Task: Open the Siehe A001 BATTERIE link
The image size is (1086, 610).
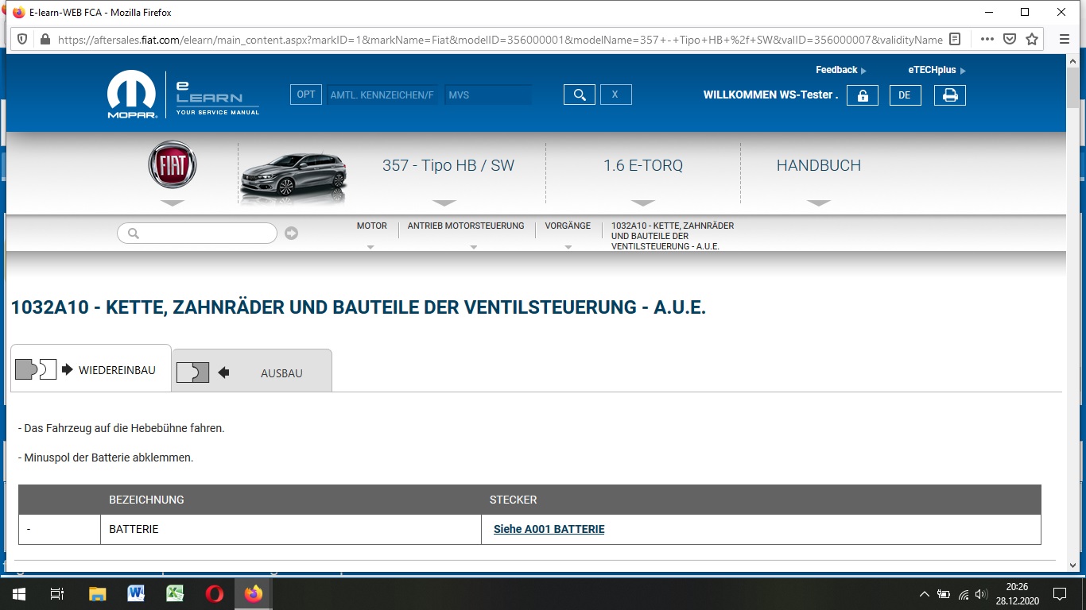Action: coord(549,529)
